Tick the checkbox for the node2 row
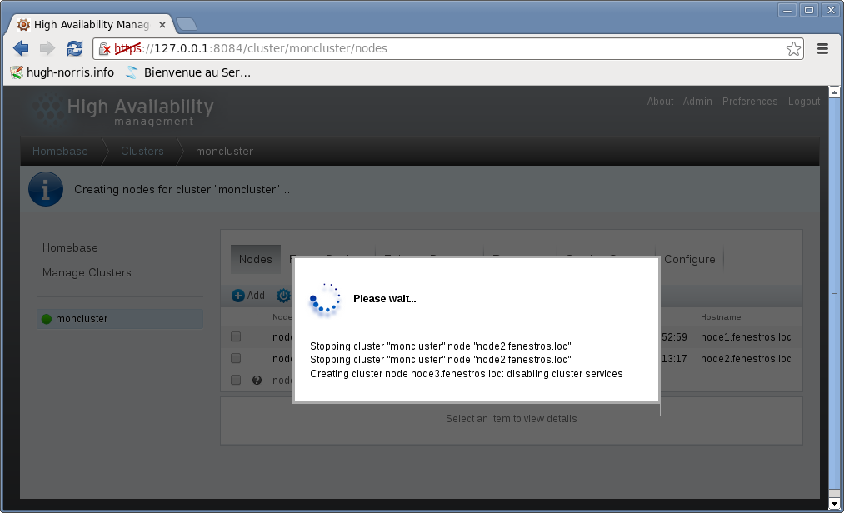The width and height of the screenshot is (844, 513). 236,358
